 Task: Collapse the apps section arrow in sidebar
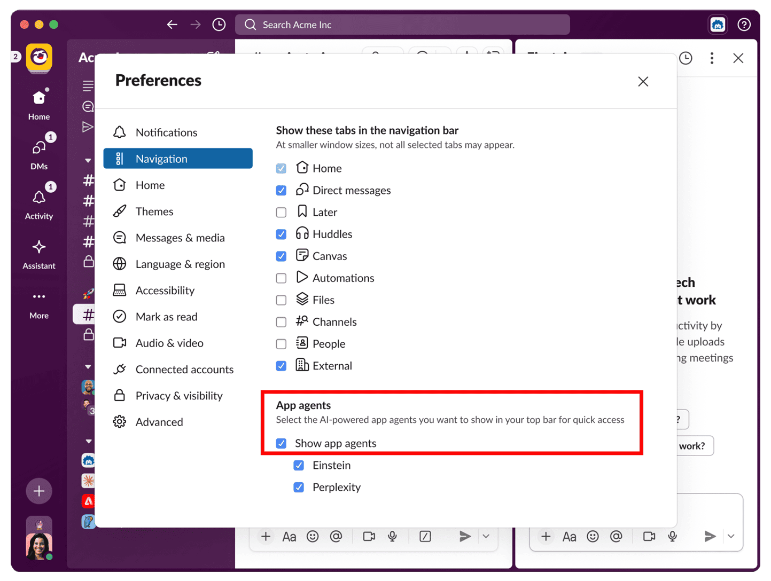click(88, 441)
